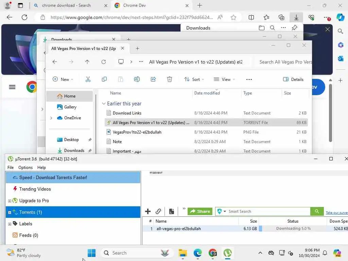Open Desktop in Explorer navigation pane
Image resolution: width=348 pixels, height=261 pixels.
click(69, 140)
